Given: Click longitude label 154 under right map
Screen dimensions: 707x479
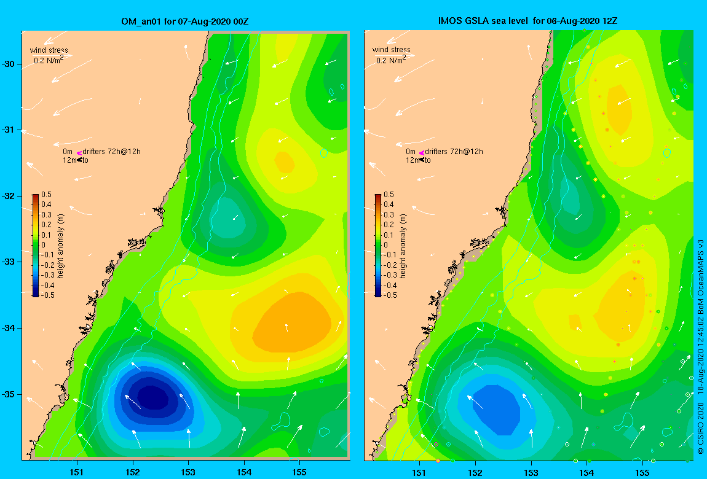Looking at the screenshot, I should pyautogui.click(x=587, y=473).
